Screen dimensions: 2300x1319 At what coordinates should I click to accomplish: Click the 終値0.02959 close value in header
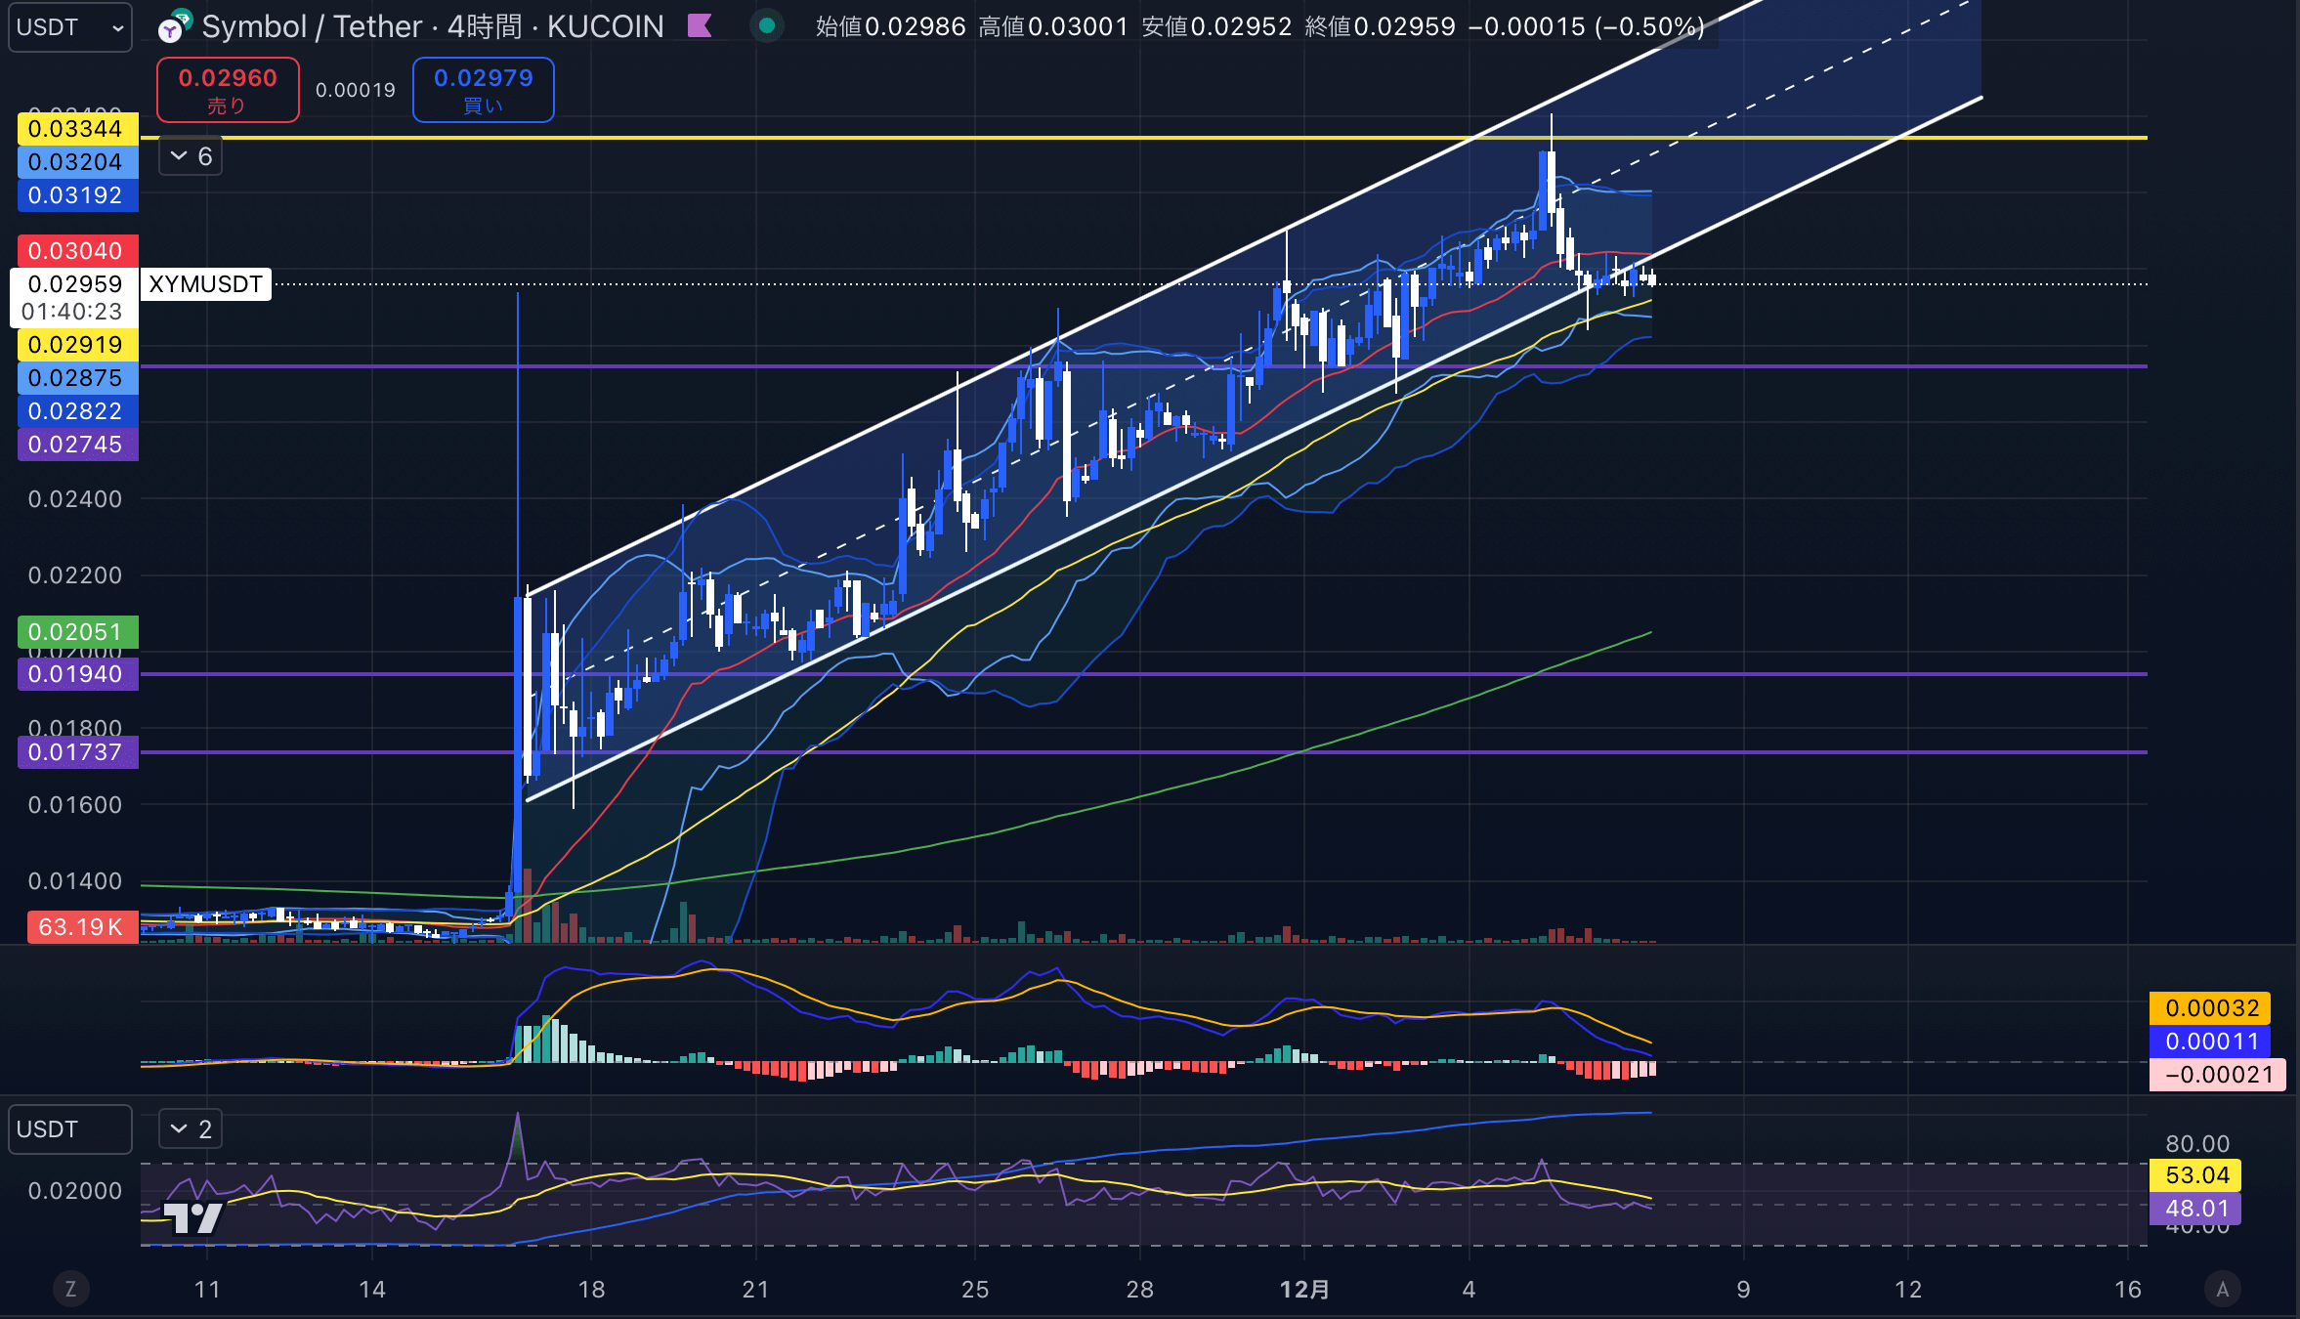pyautogui.click(x=1381, y=26)
